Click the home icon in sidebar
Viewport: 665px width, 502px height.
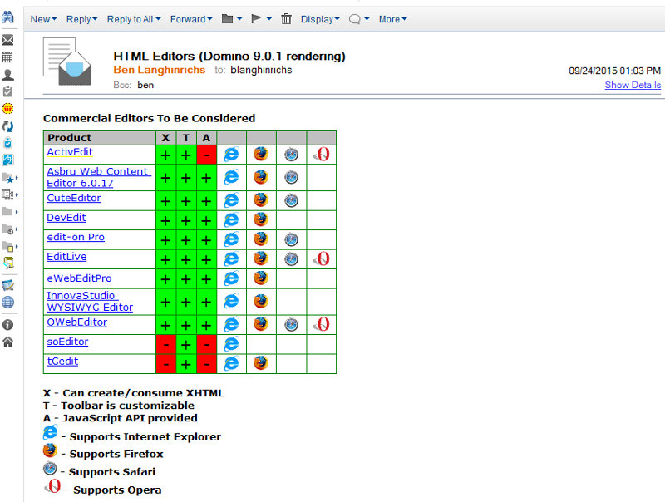(8, 342)
